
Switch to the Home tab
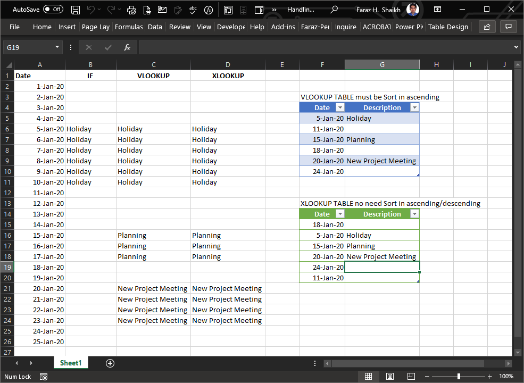point(42,27)
